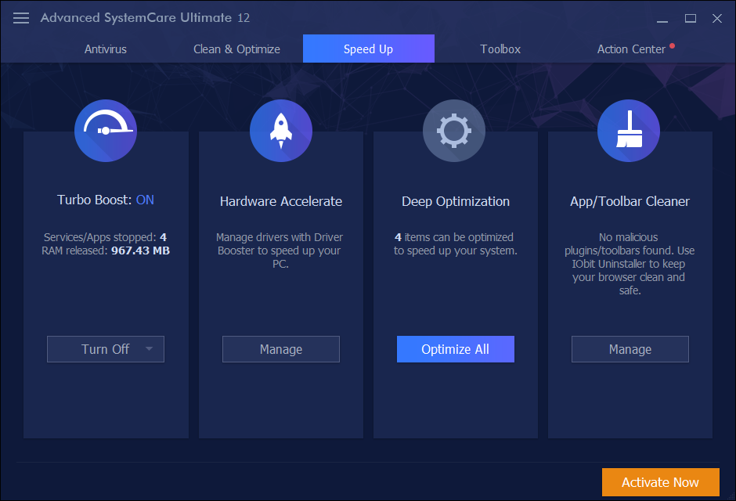
Task: Click the orange Activate Now button
Action: point(660,481)
